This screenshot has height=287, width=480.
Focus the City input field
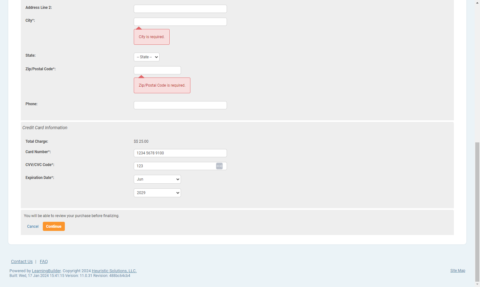coord(180,22)
